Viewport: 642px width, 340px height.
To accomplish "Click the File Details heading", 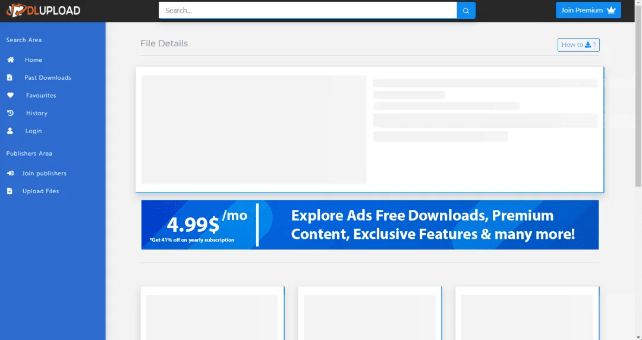I will pyautogui.click(x=164, y=43).
